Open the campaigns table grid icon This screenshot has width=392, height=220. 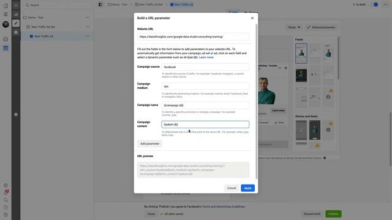pos(6,48)
